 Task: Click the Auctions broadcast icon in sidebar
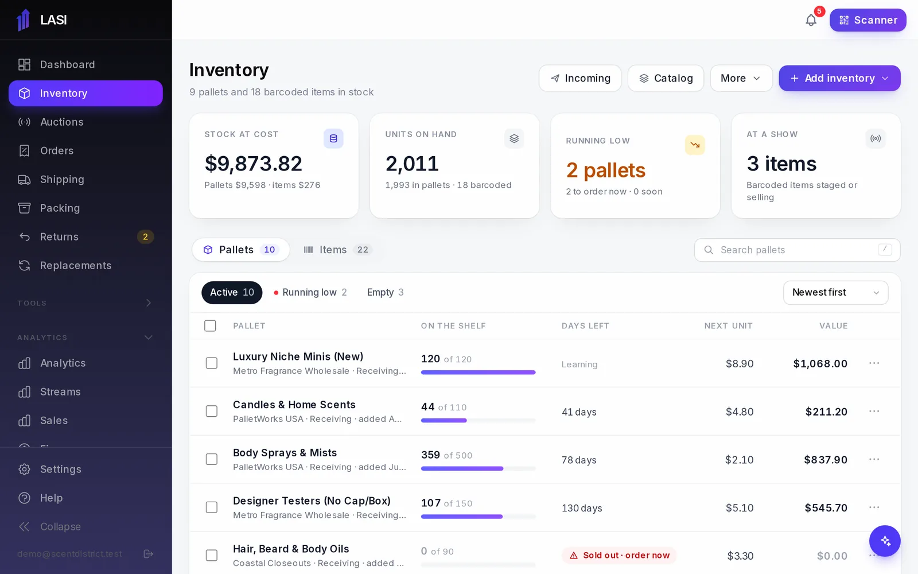(x=24, y=122)
